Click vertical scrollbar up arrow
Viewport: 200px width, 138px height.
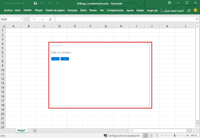(198, 26)
